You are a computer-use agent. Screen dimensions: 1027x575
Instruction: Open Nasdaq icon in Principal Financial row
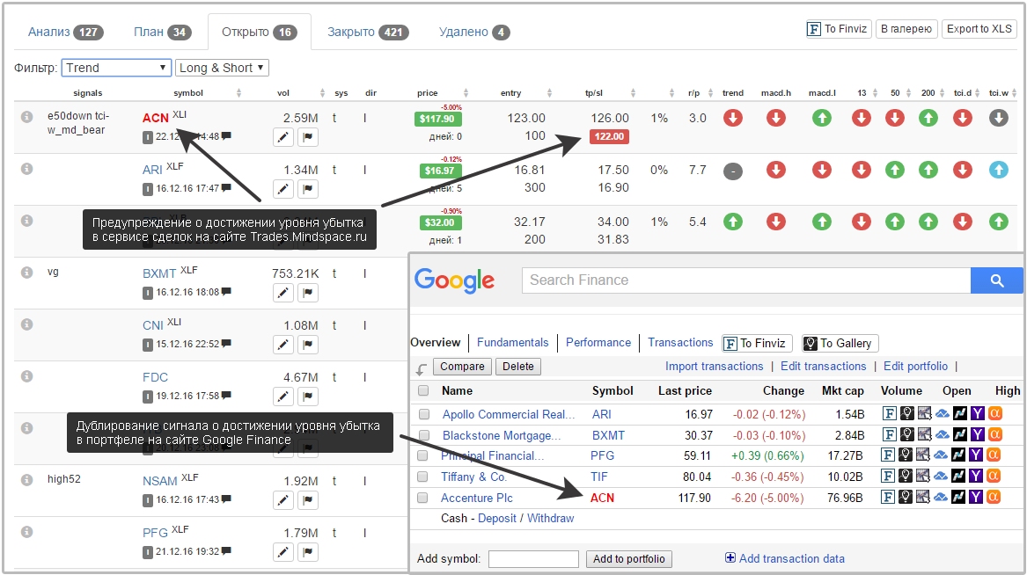click(958, 455)
